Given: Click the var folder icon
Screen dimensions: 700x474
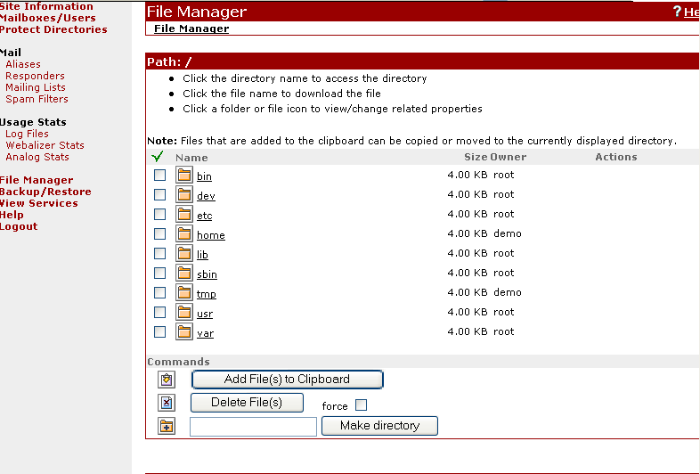Looking at the screenshot, I should pyautogui.click(x=184, y=332).
